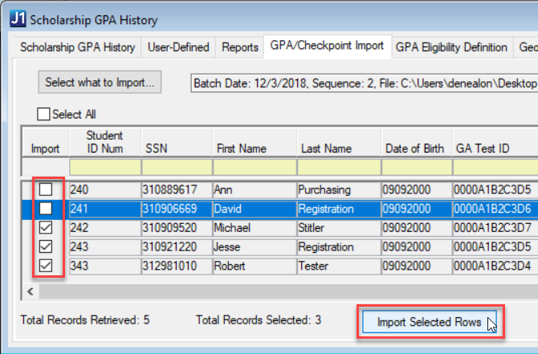Sort by the First Name column header
The width and height of the screenshot is (538, 354).
click(x=241, y=149)
